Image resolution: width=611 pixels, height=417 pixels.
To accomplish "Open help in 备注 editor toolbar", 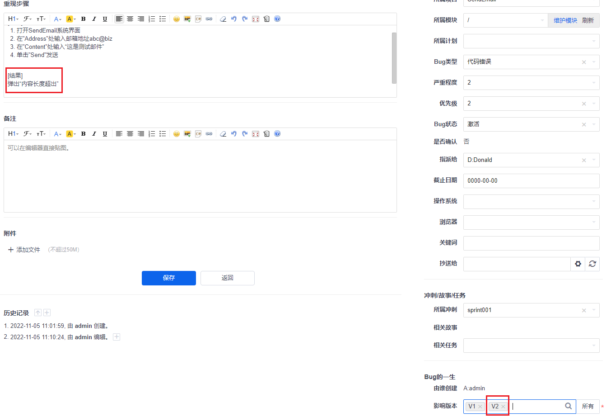I will [277, 134].
